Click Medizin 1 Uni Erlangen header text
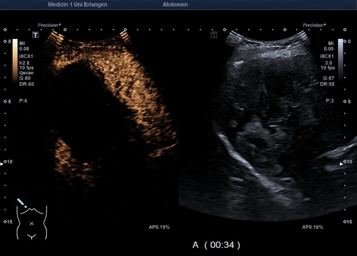Image resolution: width=357 pixels, height=256 pixels. 77,5
